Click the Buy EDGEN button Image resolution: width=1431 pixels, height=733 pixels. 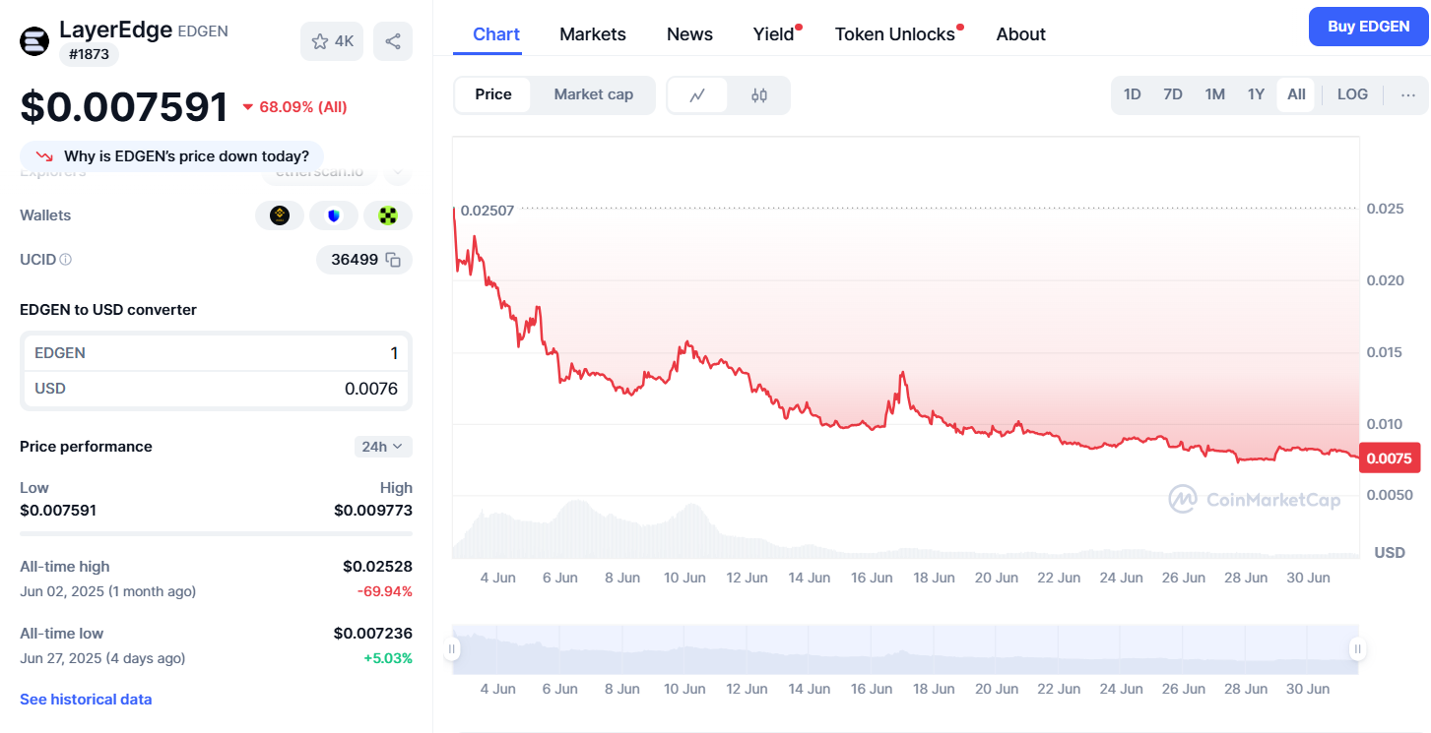(1368, 27)
